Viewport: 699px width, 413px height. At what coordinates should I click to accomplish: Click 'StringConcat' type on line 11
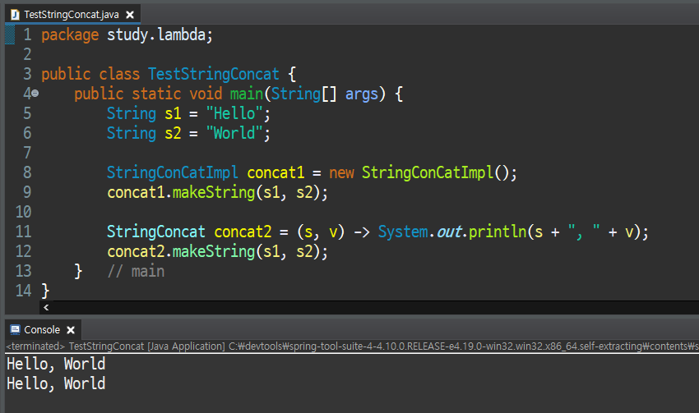(x=156, y=232)
